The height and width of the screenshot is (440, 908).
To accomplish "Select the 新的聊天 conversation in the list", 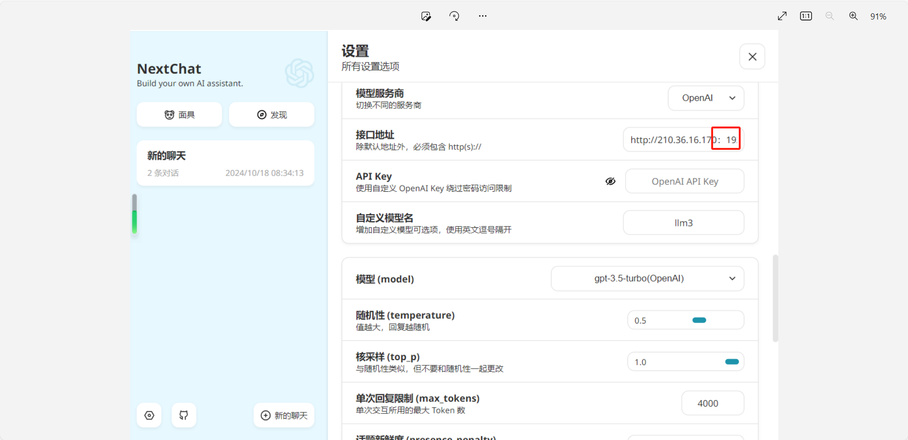I will pos(225,163).
